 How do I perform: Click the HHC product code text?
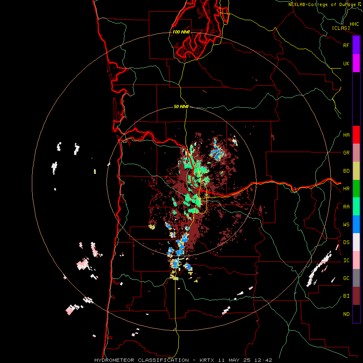(354, 24)
